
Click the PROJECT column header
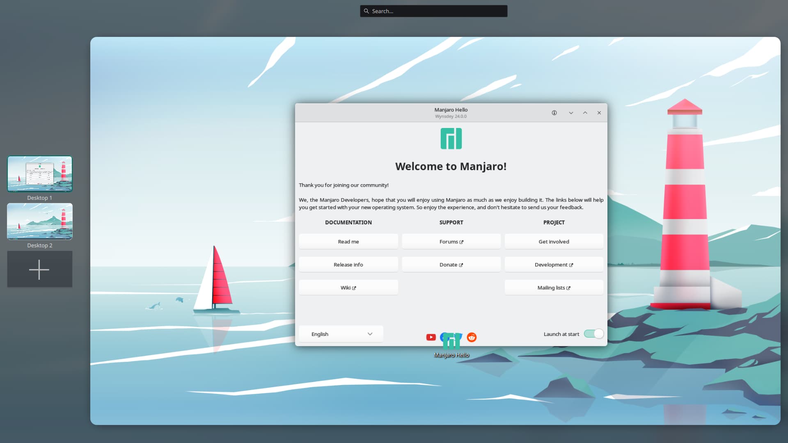[x=554, y=222]
